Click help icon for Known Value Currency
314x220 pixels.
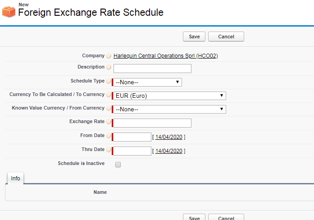[109, 109]
